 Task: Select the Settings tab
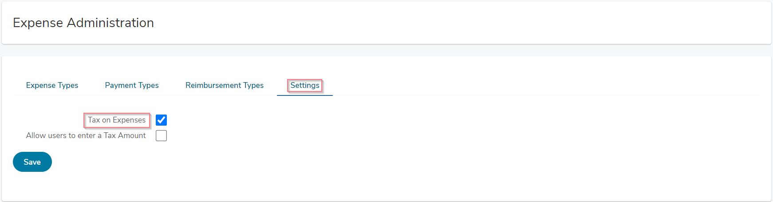tap(305, 85)
